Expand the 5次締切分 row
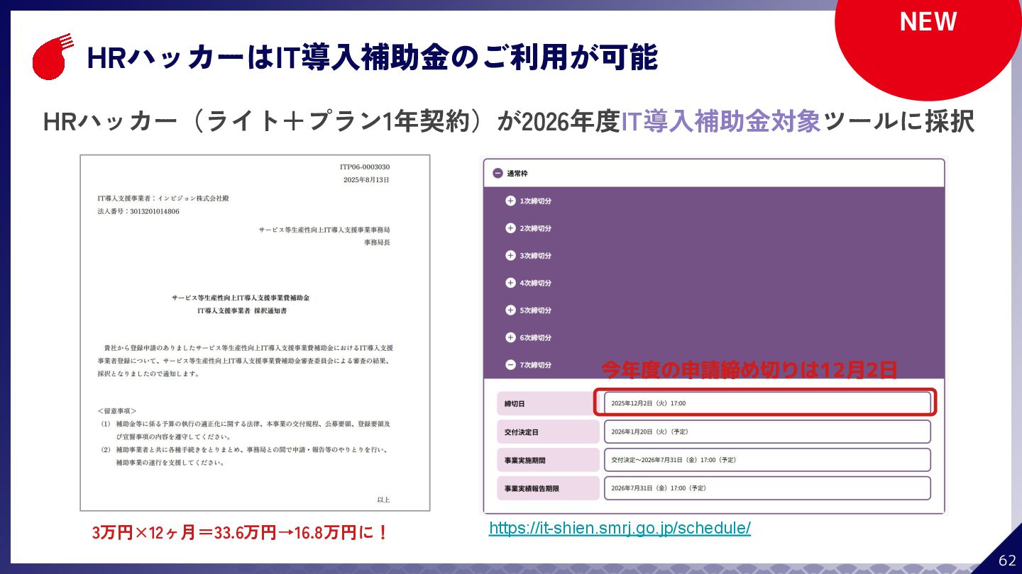Screen dimensions: 1022x574 point(510,310)
